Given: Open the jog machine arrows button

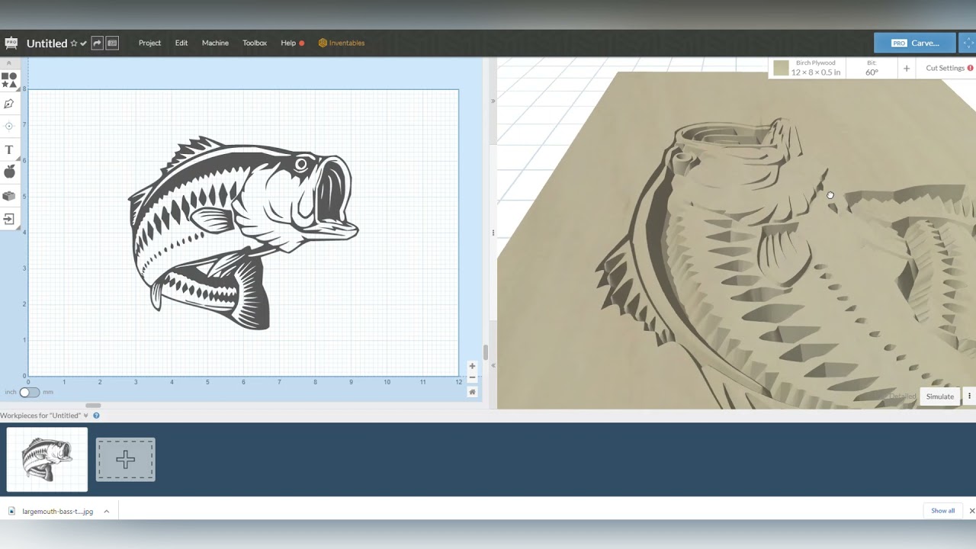Looking at the screenshot, I should point(968,43).
